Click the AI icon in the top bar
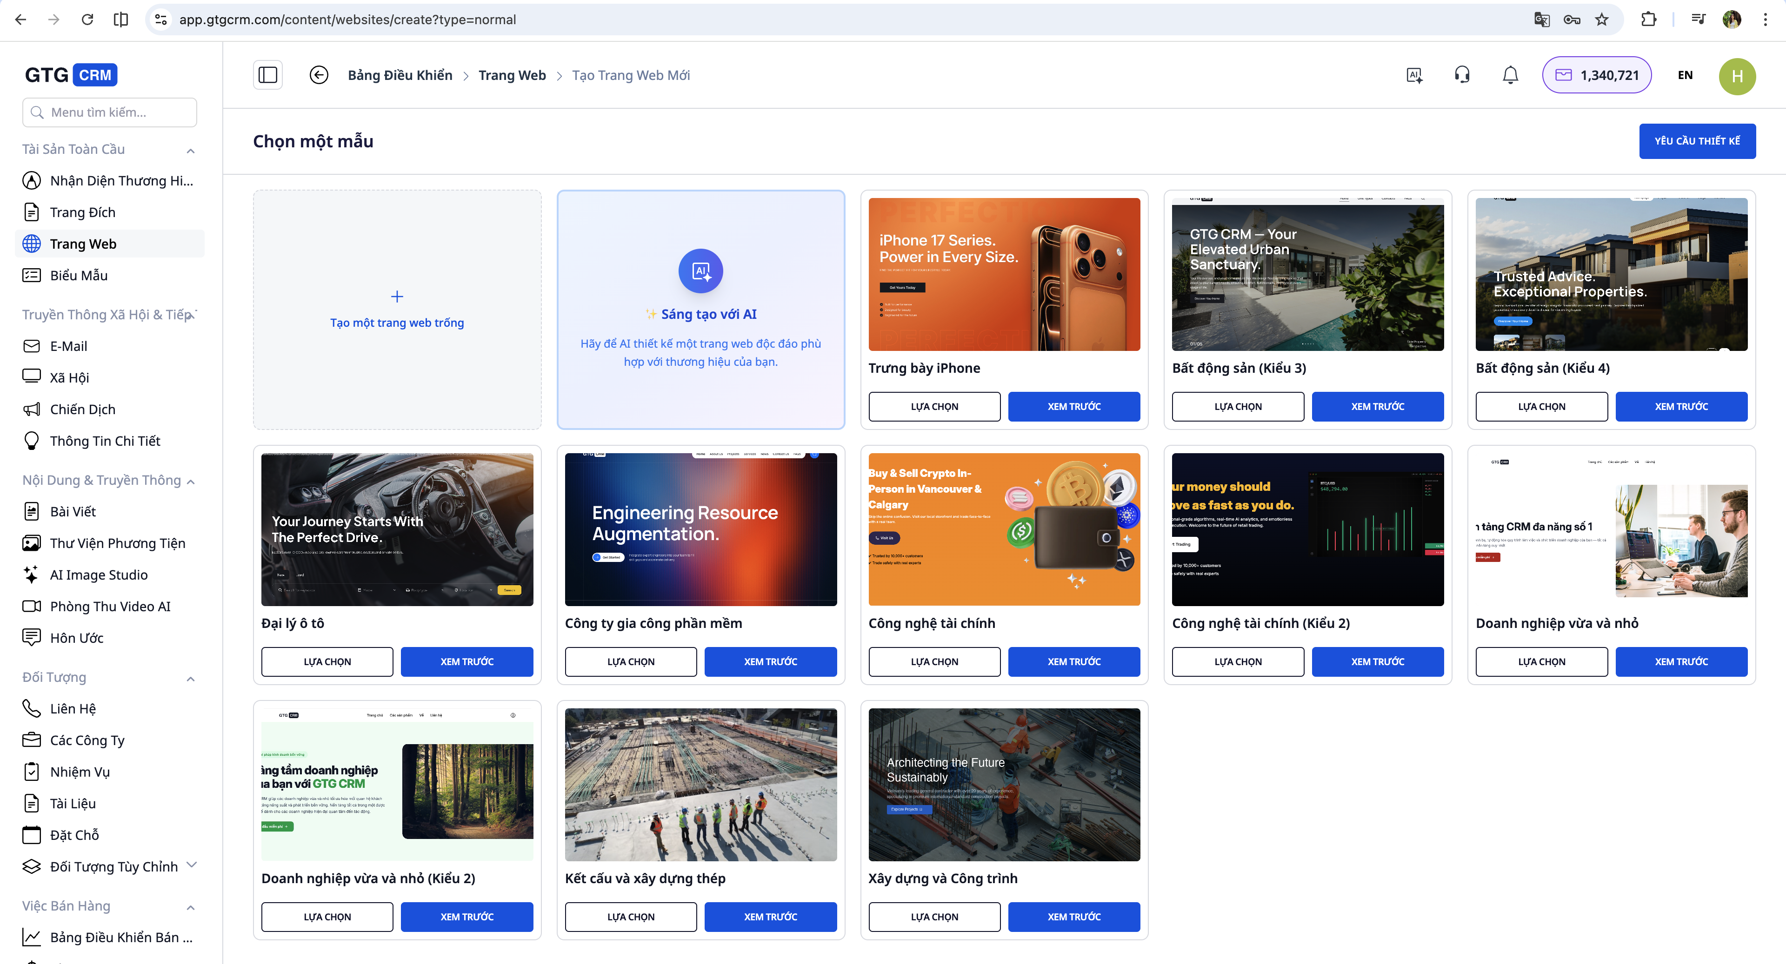This screenshot has height=964, width=1786. tap(1414, 75)
